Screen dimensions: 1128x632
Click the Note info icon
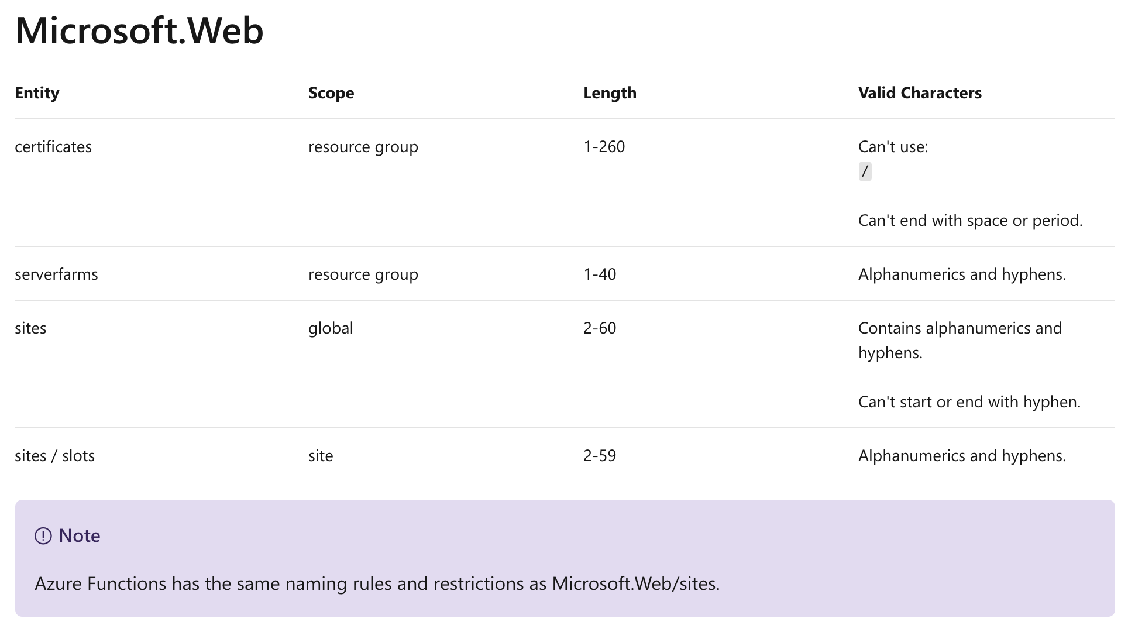tap(43, 536)
